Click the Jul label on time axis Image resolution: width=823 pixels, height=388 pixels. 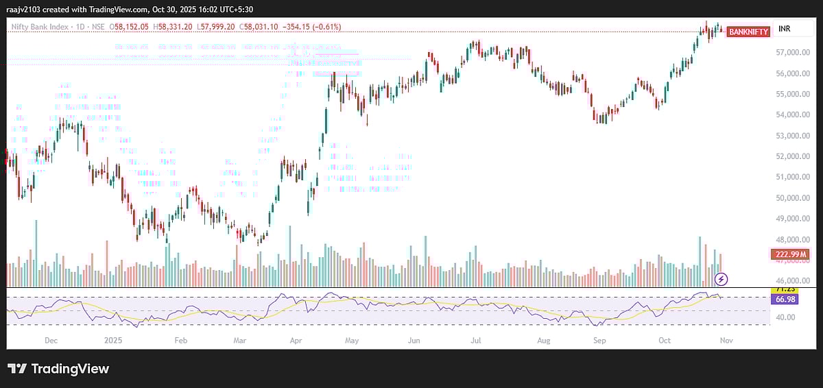click(x=475, y=339)
